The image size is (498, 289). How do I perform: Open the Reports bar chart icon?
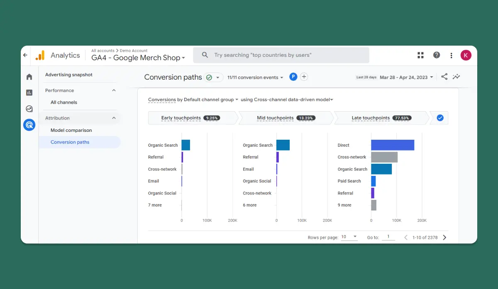[x=29, y=92]
